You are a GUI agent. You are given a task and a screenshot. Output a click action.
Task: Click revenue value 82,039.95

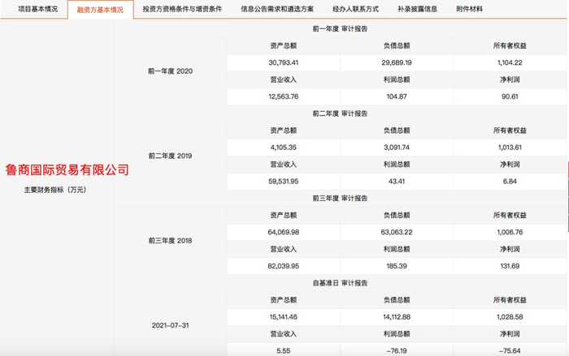[x=284, y=266]
